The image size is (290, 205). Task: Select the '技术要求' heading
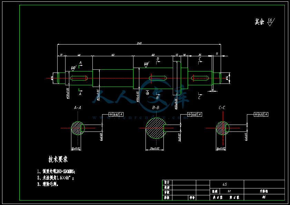[x=58, y=159]
